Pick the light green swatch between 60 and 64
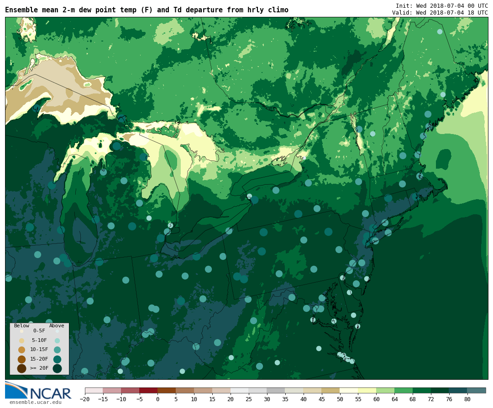This screenshot has height=408, width=493. 385,390
